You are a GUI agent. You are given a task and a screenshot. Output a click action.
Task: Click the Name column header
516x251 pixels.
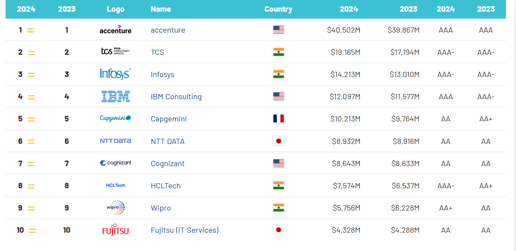click(x=161, y=9)
